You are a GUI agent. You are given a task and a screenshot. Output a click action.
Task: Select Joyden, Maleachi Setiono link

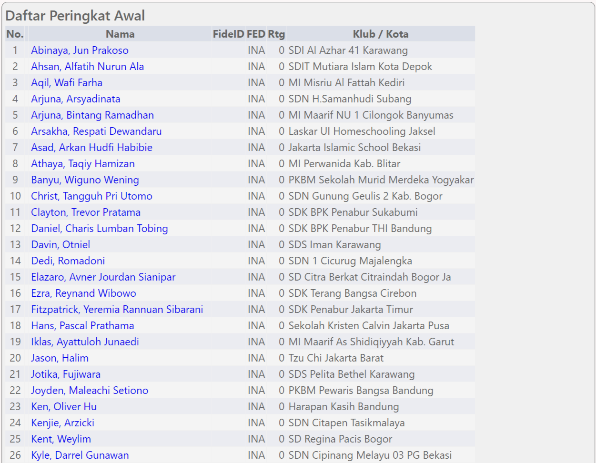90,391
